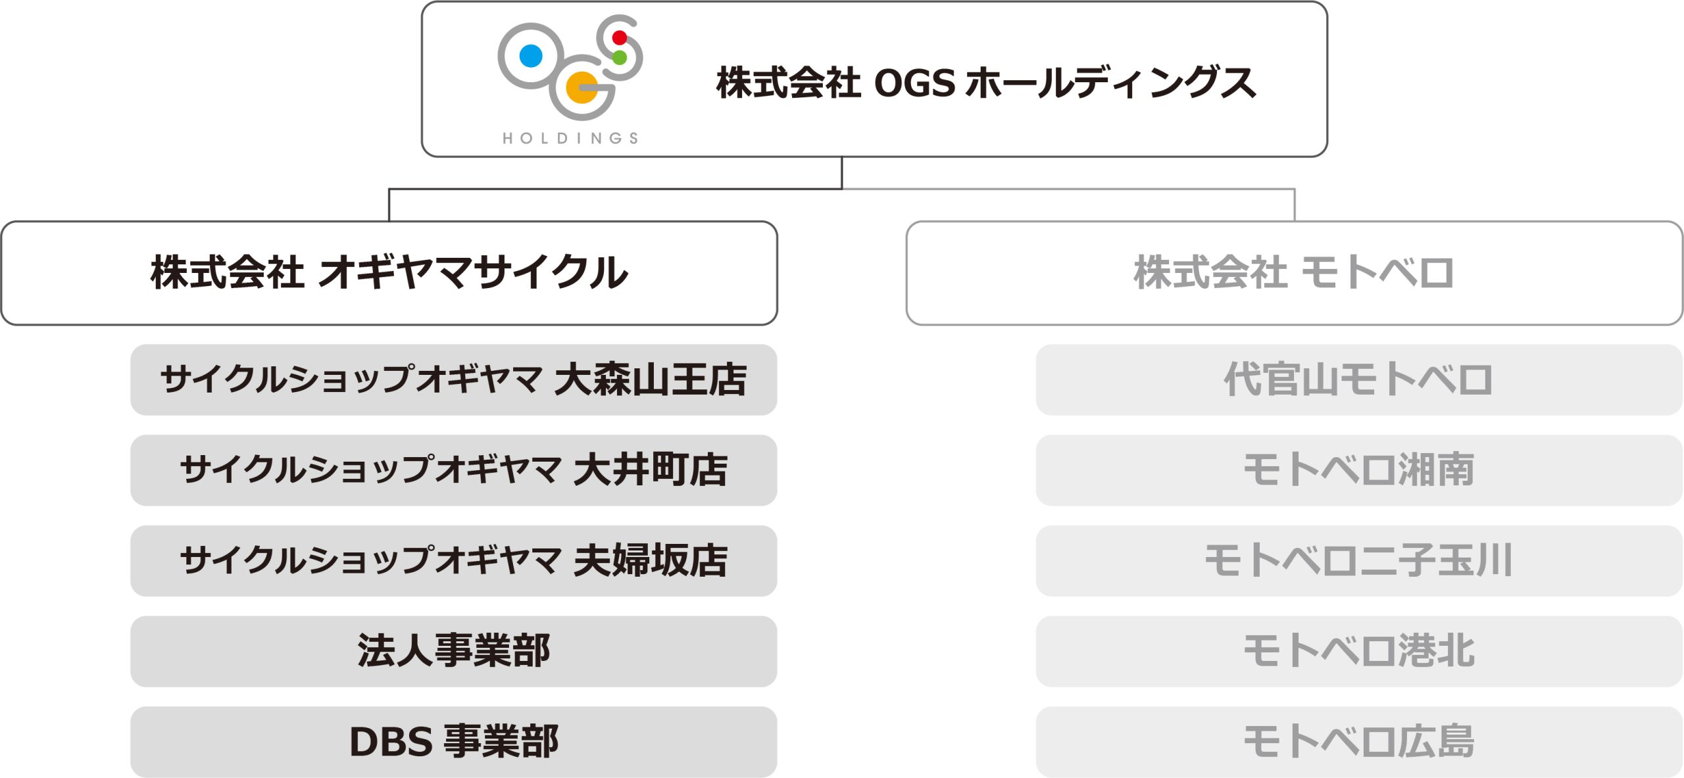The image size is (1684, 778).
Task: Open the 株式会社 オギヤマサイクル box
Action: coord(389,273)
